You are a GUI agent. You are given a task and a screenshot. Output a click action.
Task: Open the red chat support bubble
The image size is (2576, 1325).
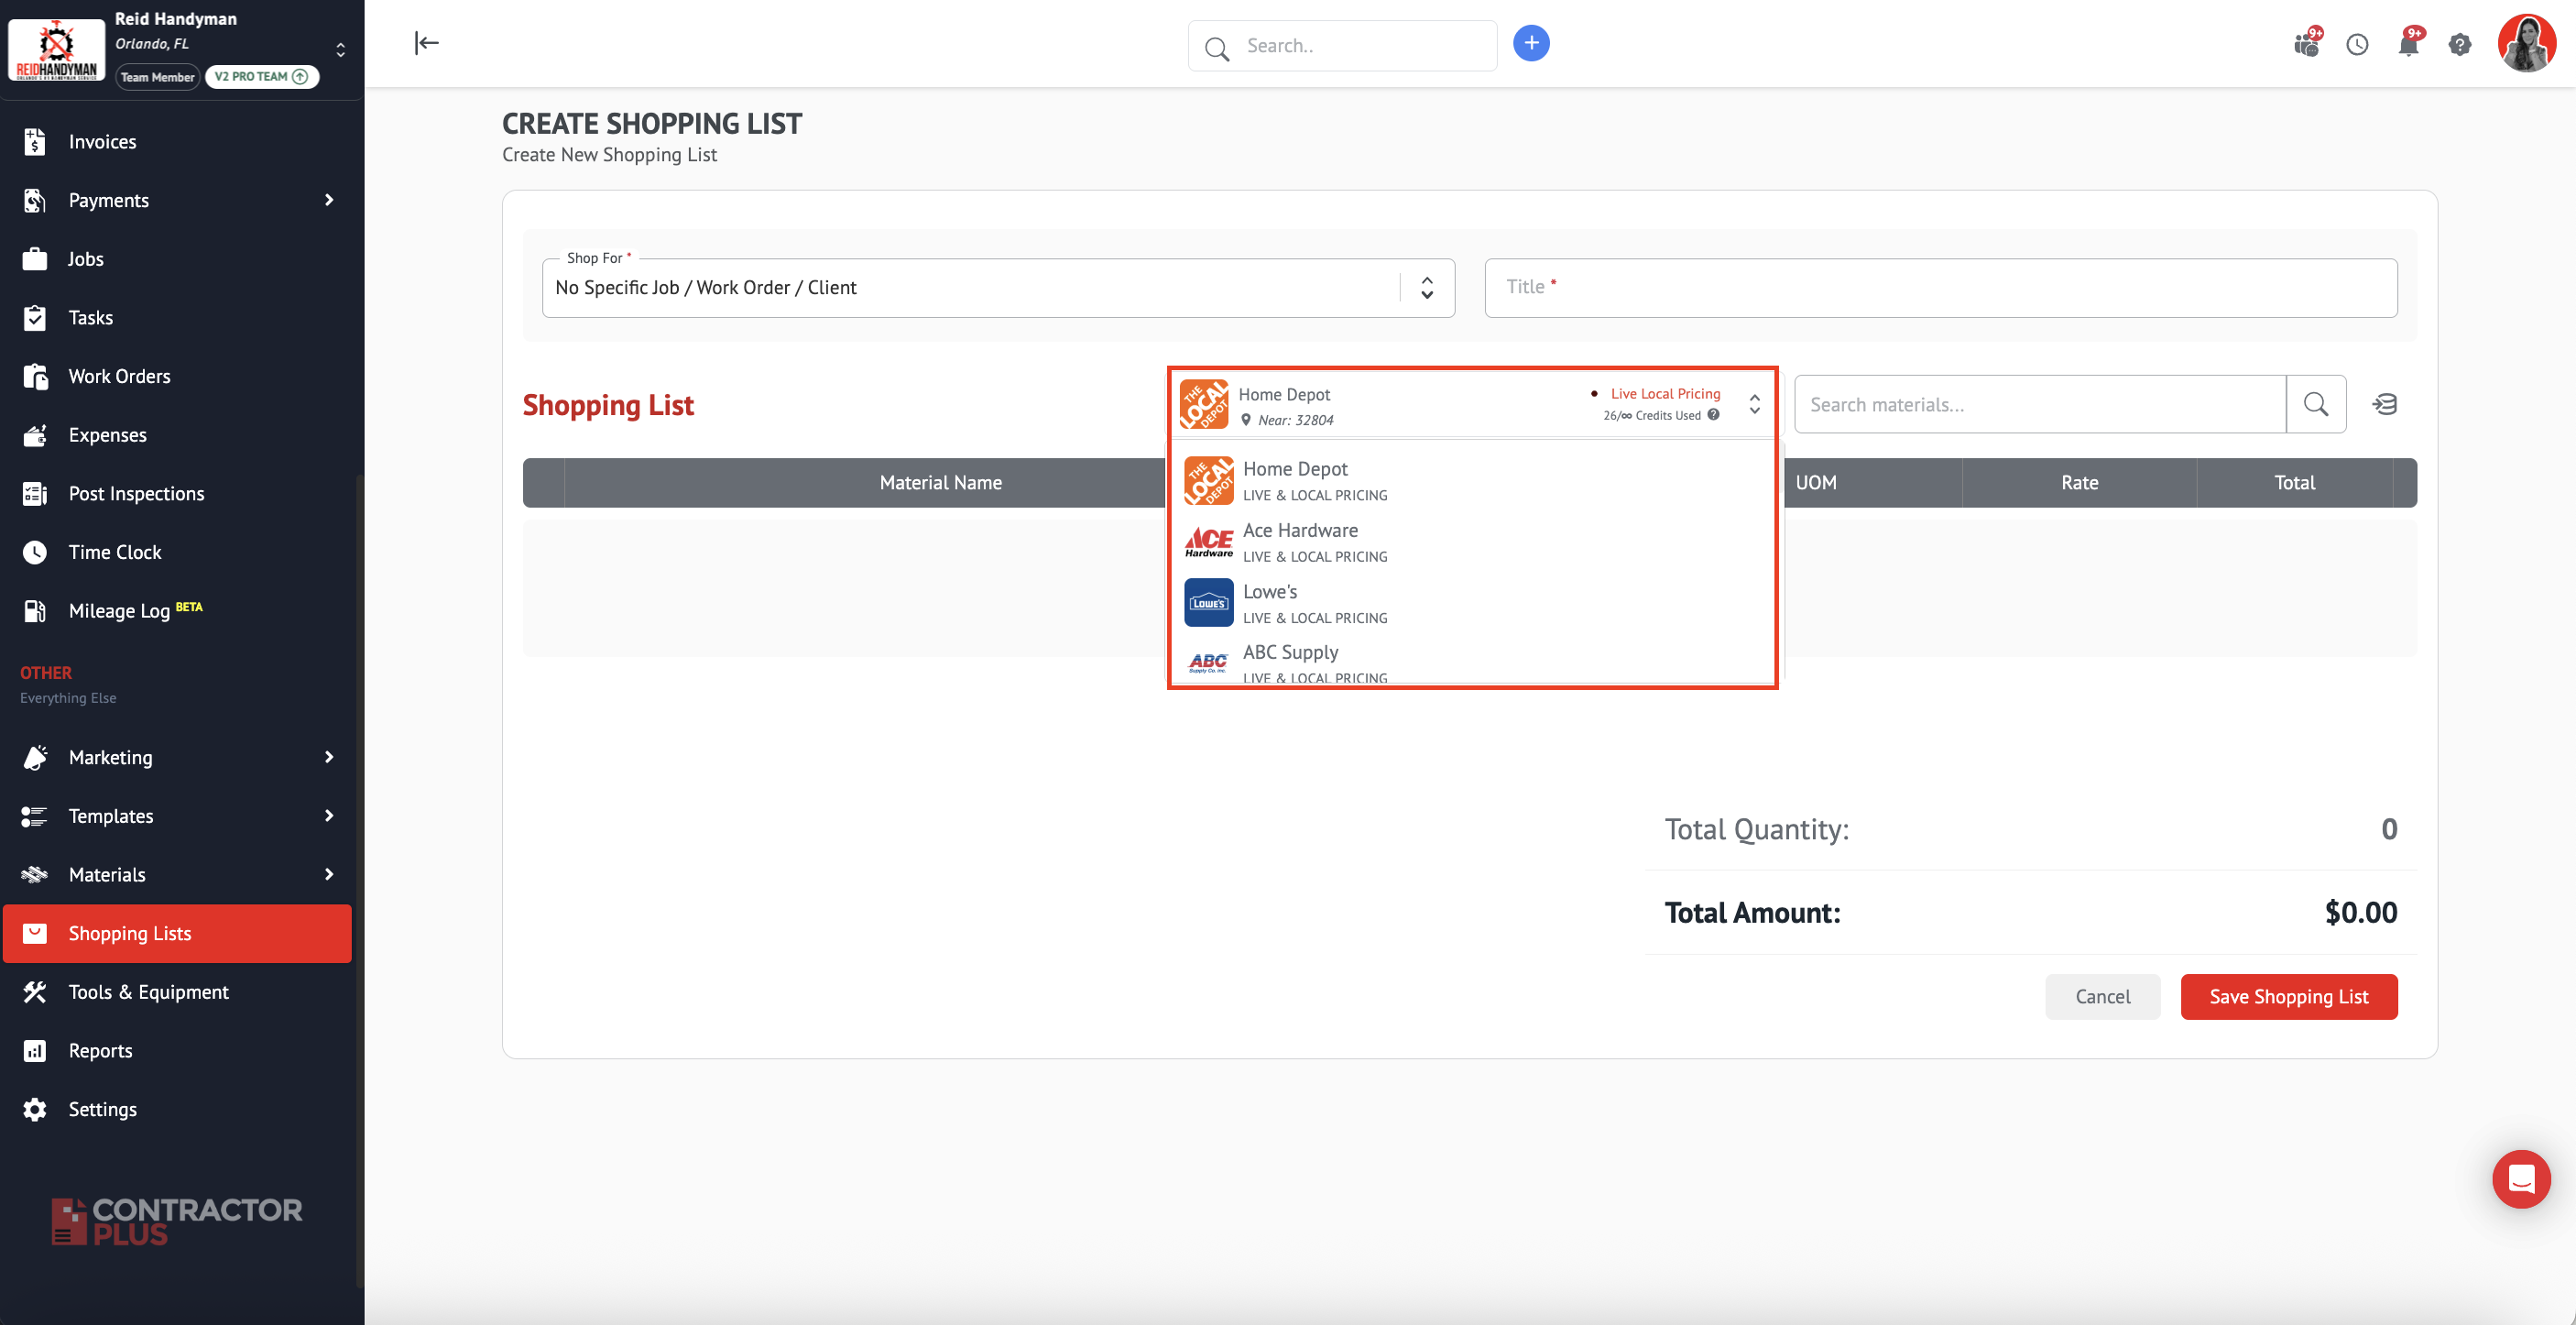2520,1179
